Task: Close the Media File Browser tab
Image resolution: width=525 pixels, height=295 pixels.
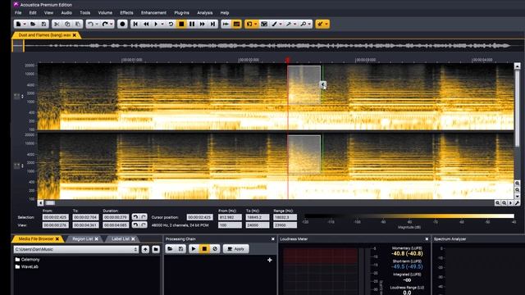Action: [x=57, y=238]
